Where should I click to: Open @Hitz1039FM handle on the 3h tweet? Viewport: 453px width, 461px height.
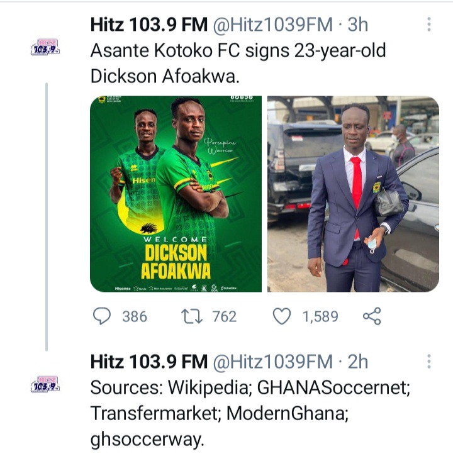click(272, 25)
